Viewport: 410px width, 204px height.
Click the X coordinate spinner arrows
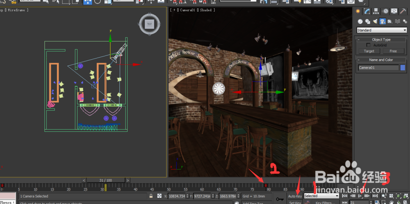tap(187, 196)
